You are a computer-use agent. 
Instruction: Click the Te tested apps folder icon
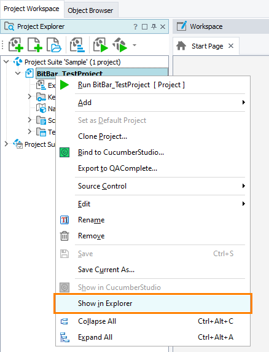[41, 132]
